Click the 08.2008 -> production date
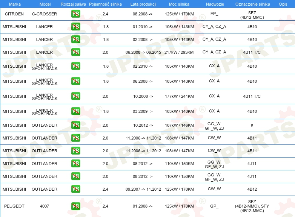Image resolution: width=295 pixels, height=217 pixels. (x=143, y=14)
